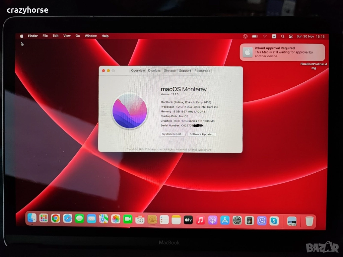Open Control Center in the menu bar
This screenshot has height=257, width=343.
pos(290,36)
